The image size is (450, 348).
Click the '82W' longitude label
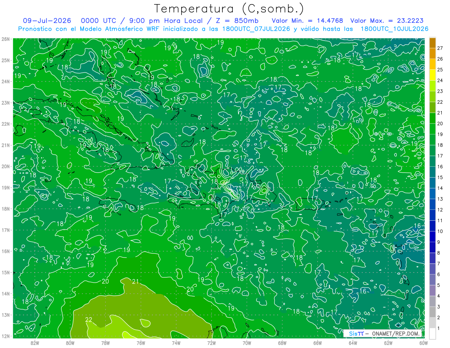tap(35, 342)
